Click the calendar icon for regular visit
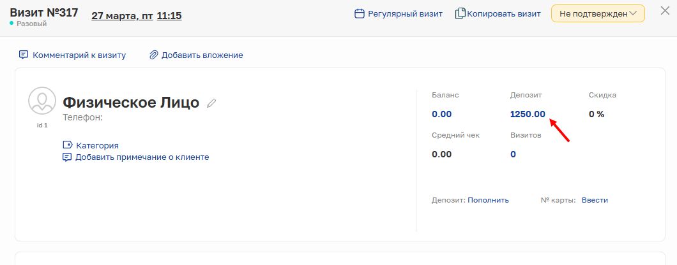The image size is (677, 265). [x=360, y=13]
